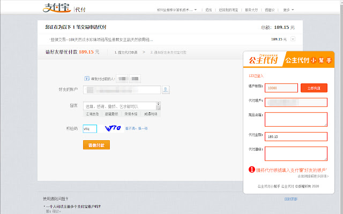
Task: Select second previous payer chip
Action: tap(135, 79)
